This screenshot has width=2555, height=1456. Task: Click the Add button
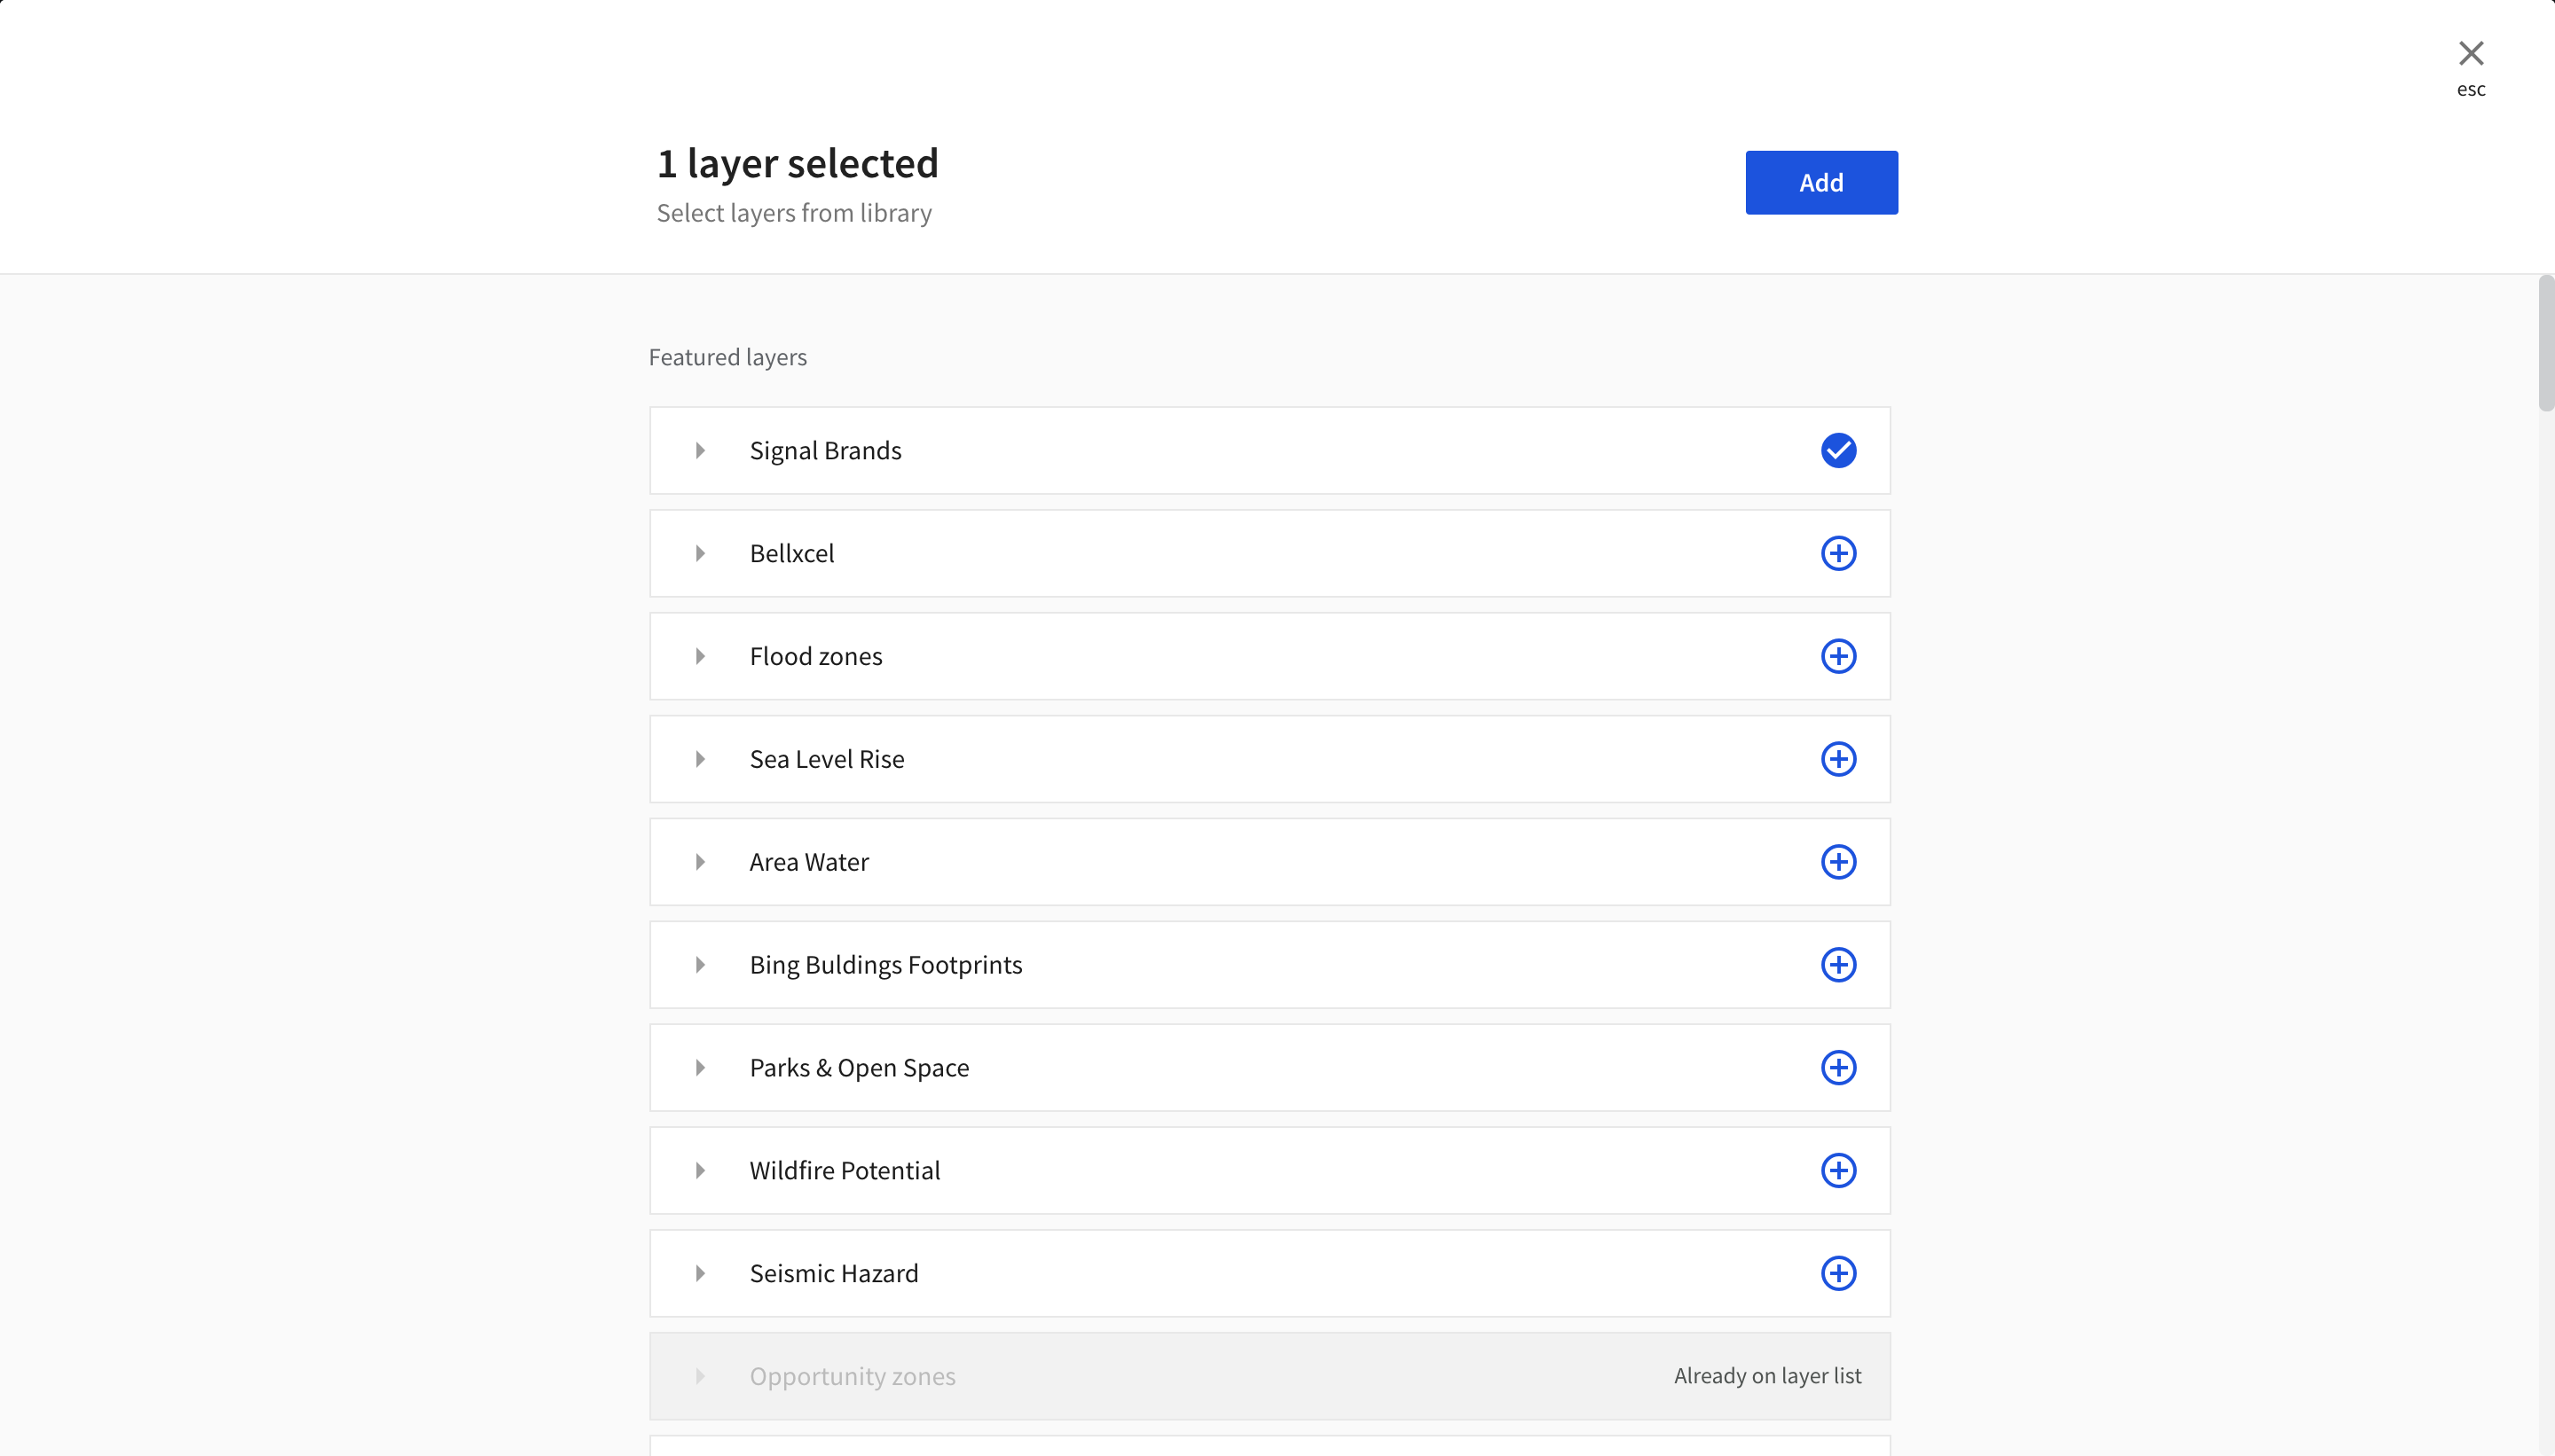[1820, 182]
